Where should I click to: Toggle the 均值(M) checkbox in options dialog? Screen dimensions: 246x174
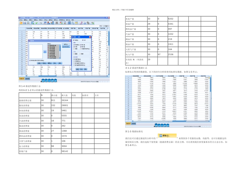coord(74,40)
